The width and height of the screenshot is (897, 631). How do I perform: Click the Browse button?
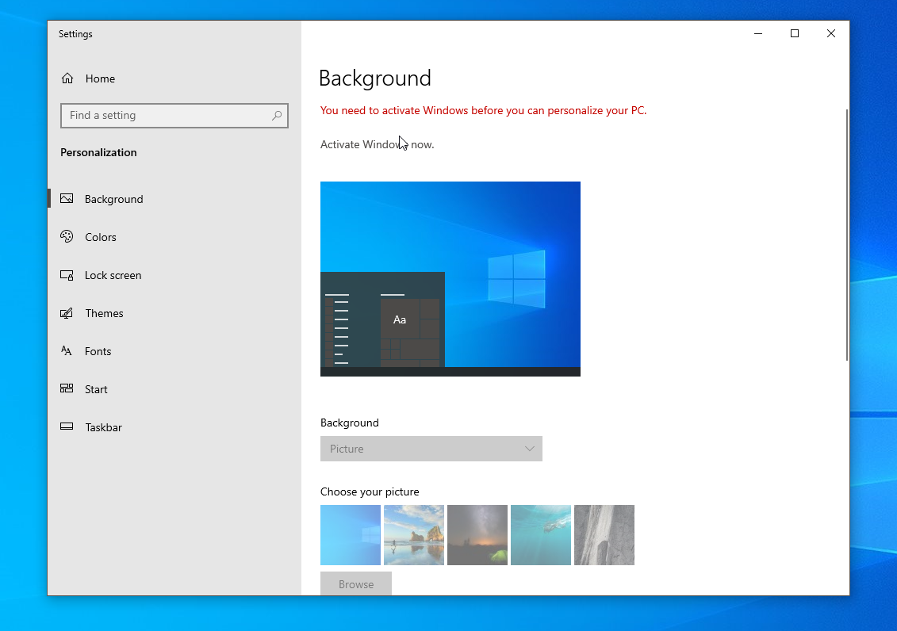(x=356, y=583)
